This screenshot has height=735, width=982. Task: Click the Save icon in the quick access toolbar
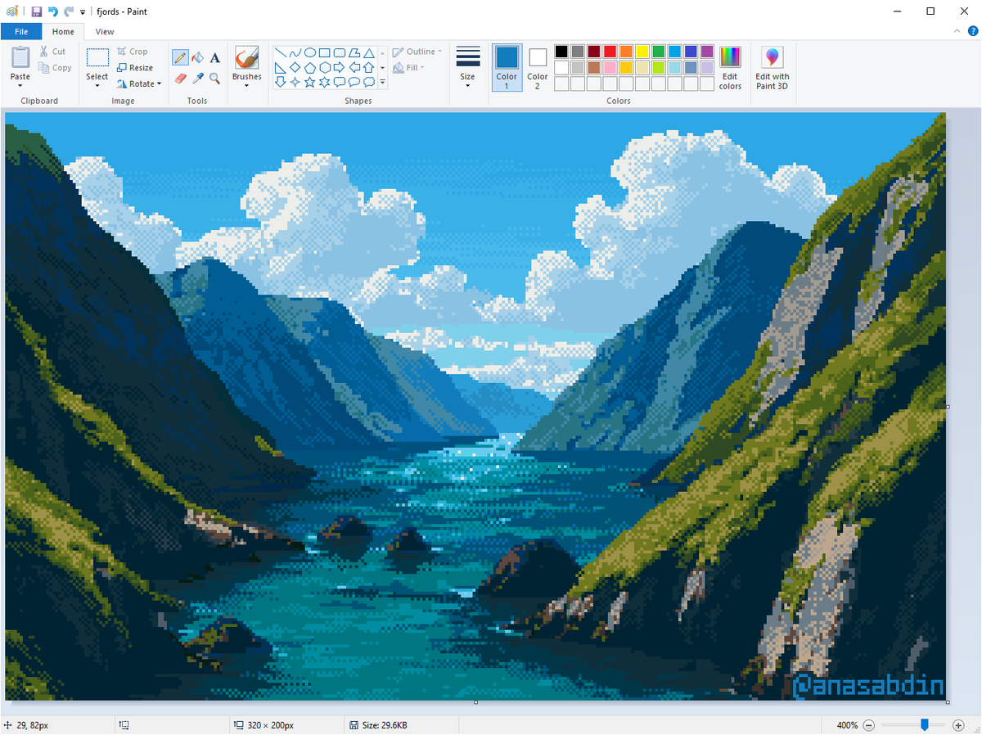(x=36, y=11)
